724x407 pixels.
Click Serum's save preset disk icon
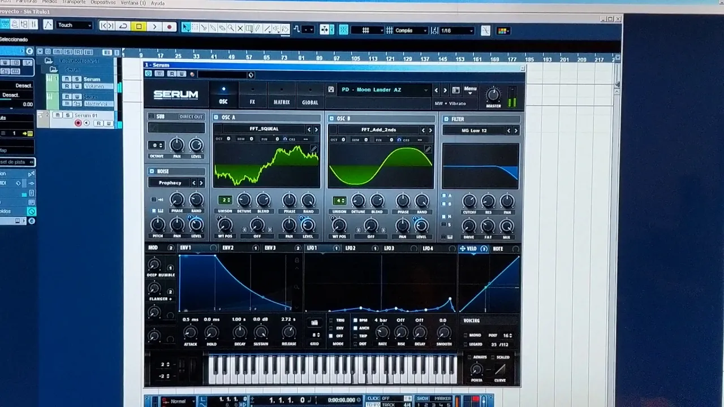[x=331, y=89]
